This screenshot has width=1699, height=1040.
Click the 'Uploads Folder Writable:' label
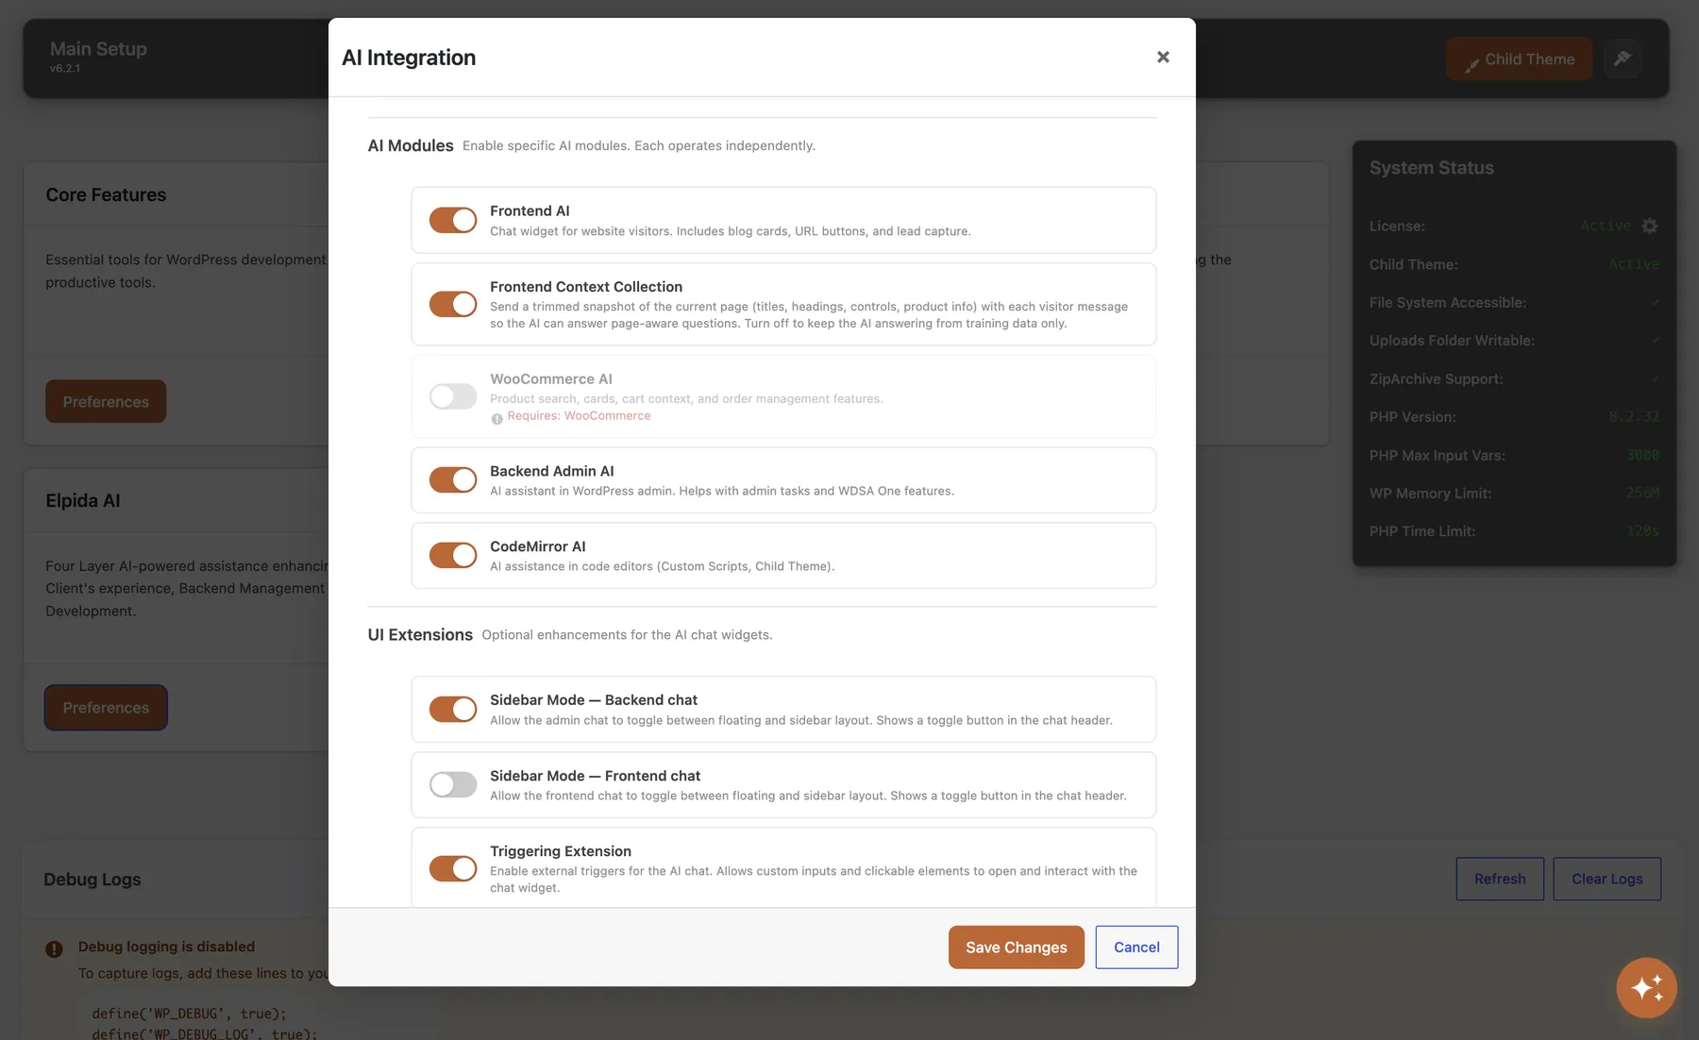pos(1452,341)
